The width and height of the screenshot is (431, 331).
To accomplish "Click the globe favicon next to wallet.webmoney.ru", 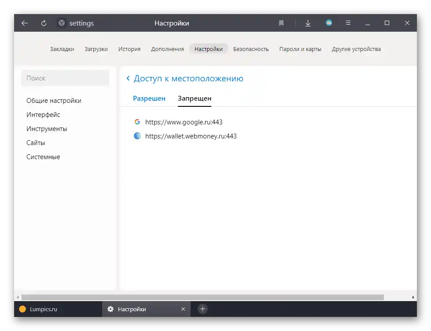I will click(x=137, y=136).
